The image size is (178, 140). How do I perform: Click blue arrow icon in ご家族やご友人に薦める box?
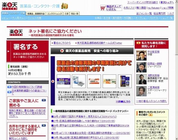coord(44,100)
